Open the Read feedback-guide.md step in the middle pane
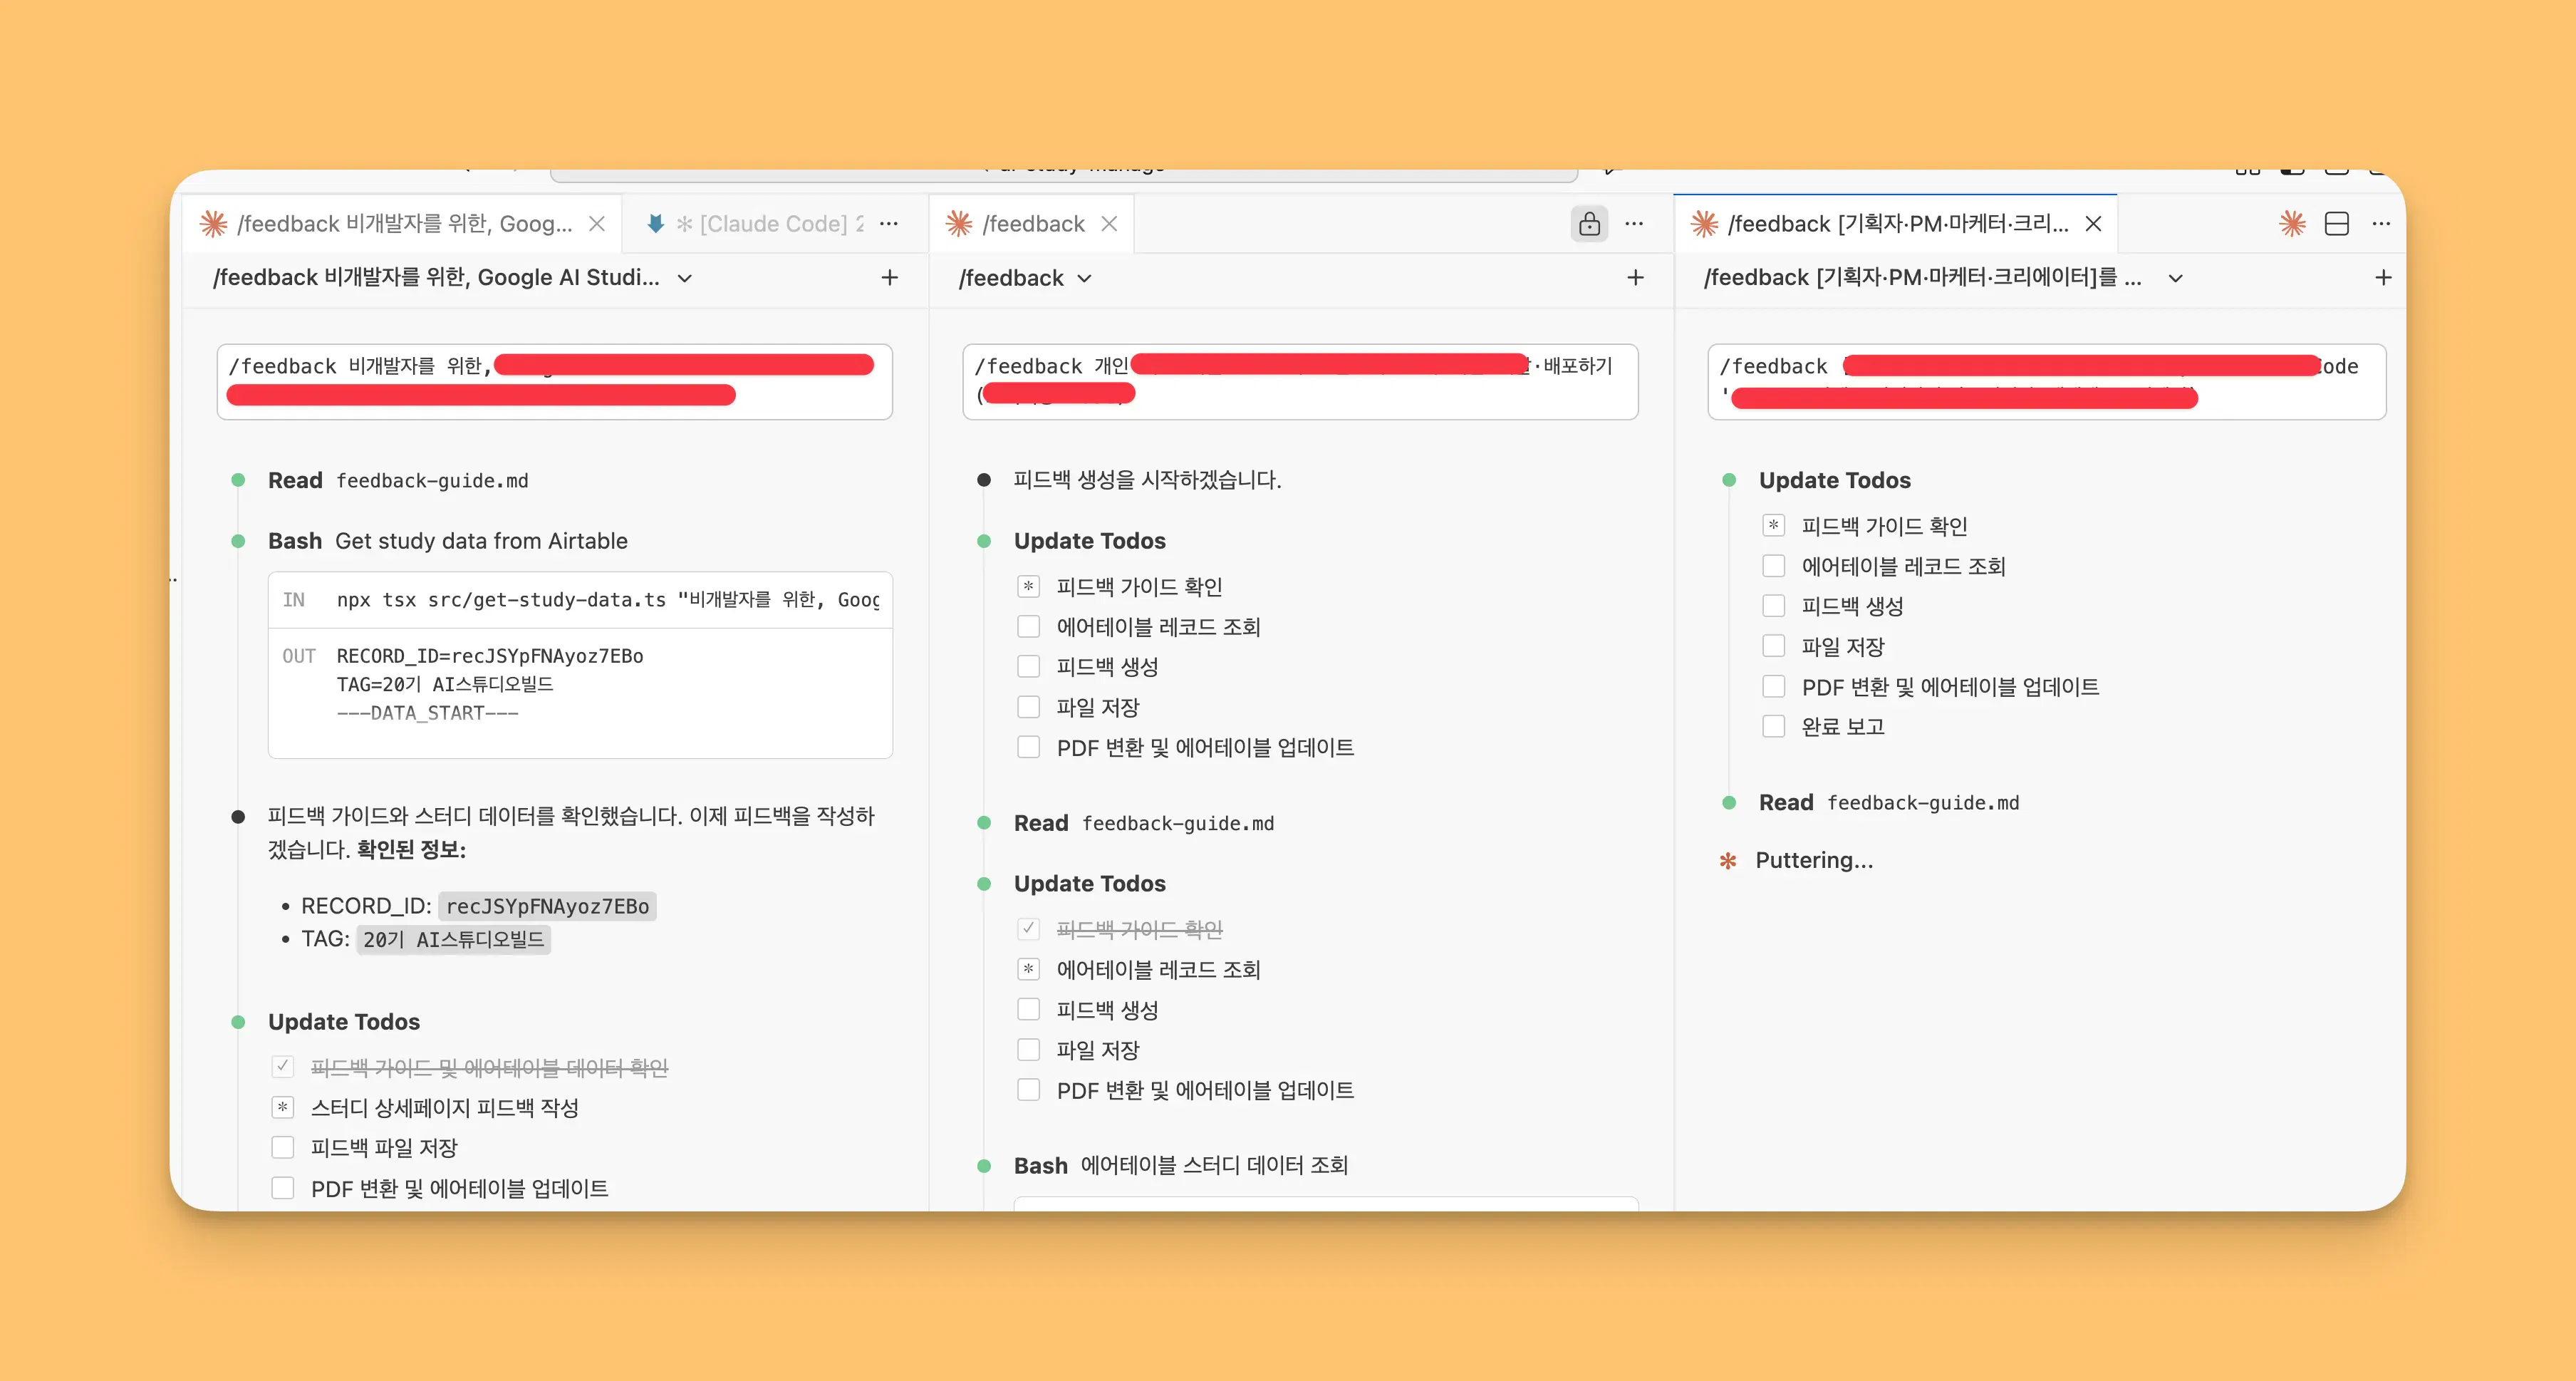 (1144, 824)
